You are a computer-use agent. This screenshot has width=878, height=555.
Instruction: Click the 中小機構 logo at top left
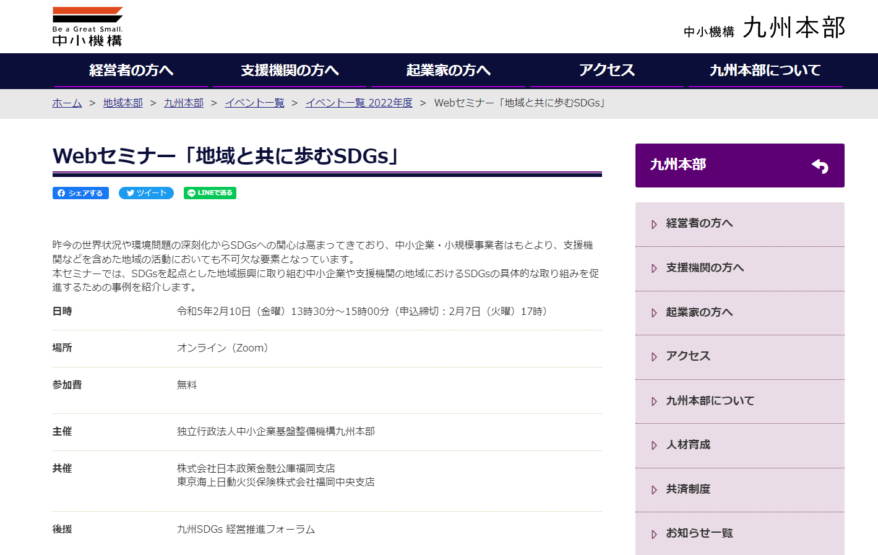(87, 27)
